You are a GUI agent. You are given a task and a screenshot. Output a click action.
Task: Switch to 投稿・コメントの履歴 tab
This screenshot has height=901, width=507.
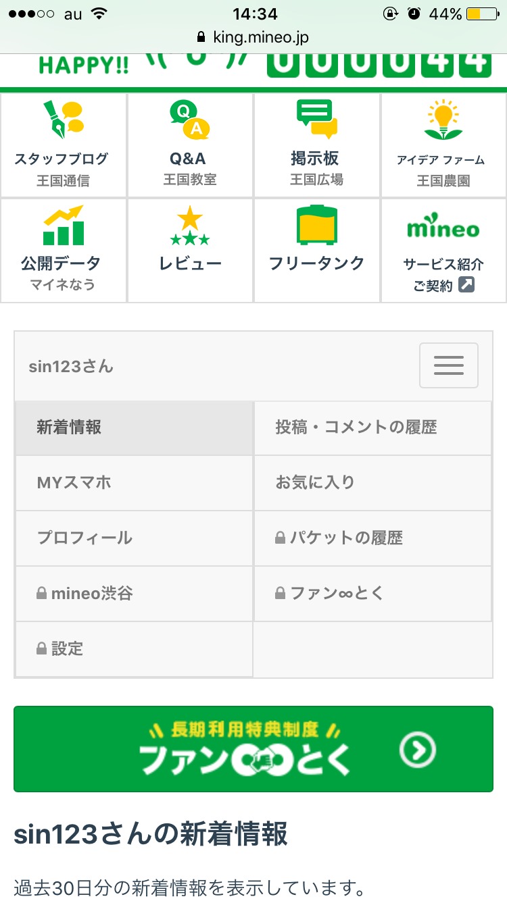tap(372, 428)
